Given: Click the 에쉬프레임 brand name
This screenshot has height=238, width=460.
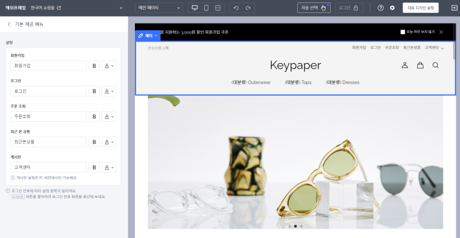Looking at the screenshot, I should (15, 8).
